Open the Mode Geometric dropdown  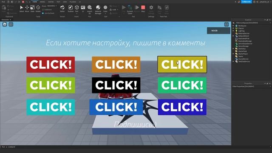coord(52,6)
